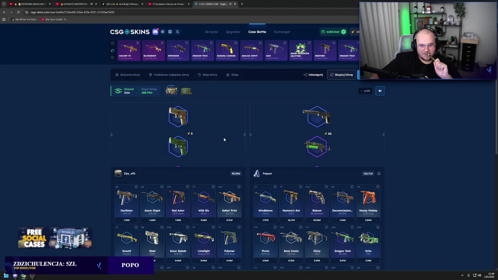Open the BROTHER drop card
This screenshot has height=280, width=498.
[324, 51]
